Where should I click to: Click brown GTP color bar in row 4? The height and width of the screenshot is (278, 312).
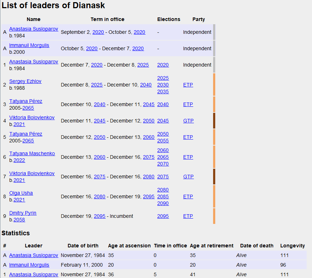pos(214,121)
